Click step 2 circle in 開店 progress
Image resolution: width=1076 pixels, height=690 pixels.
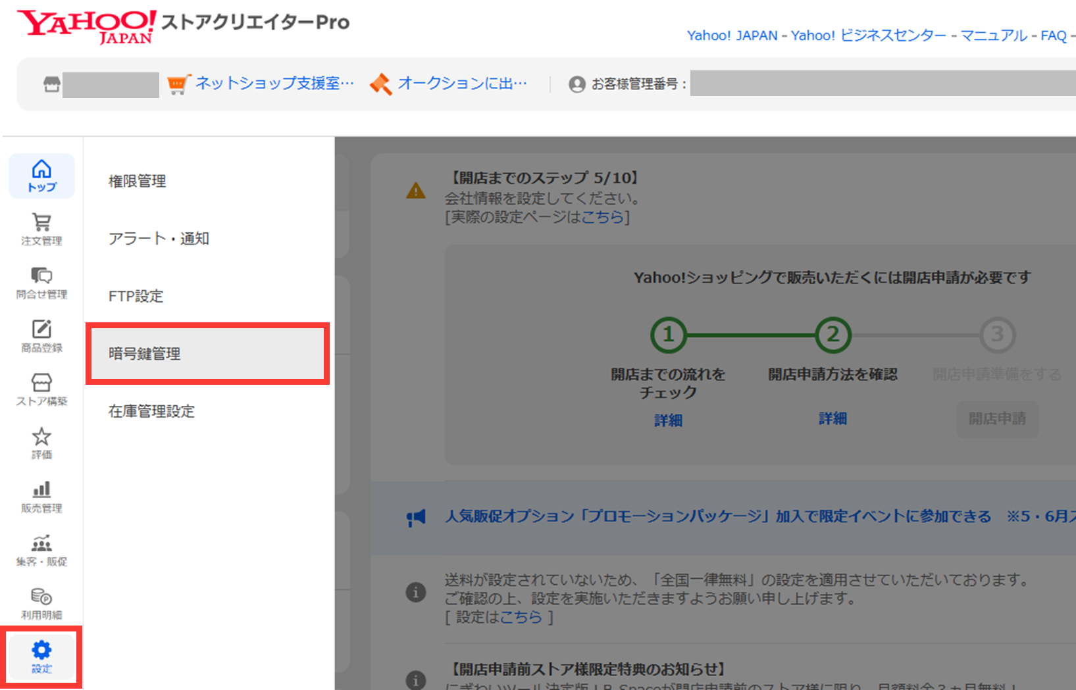(x=833, y=335)
